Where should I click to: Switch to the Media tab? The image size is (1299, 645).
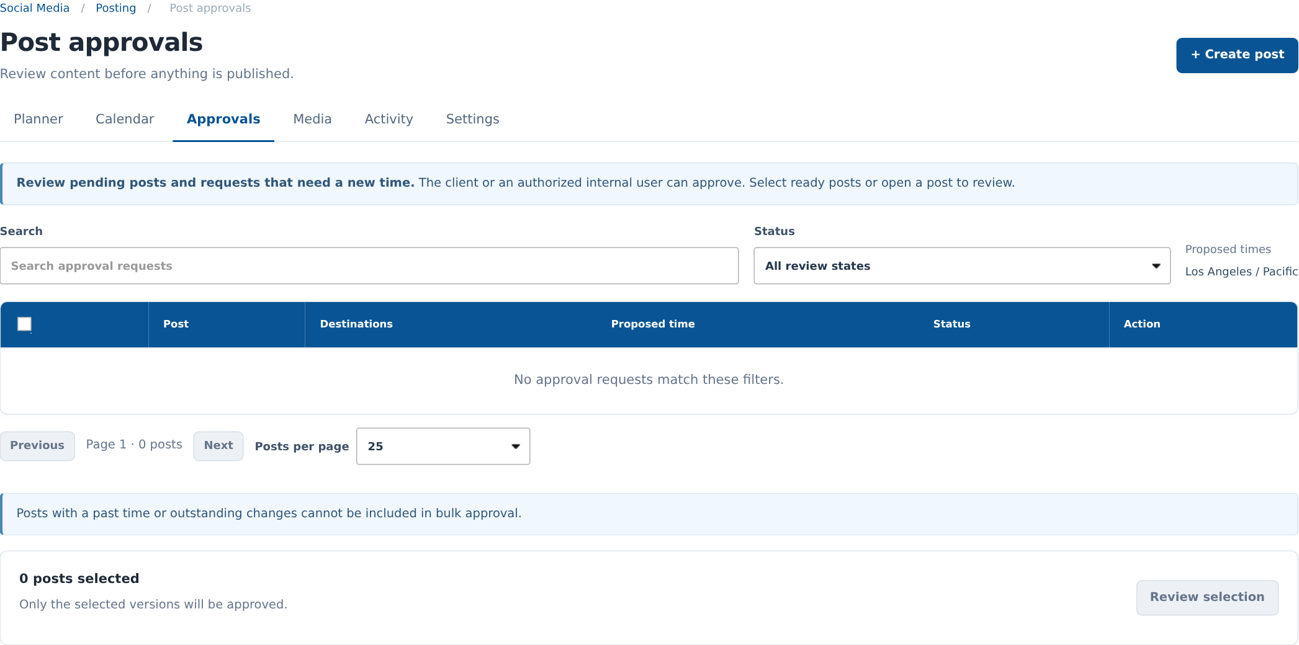(312, 119)
